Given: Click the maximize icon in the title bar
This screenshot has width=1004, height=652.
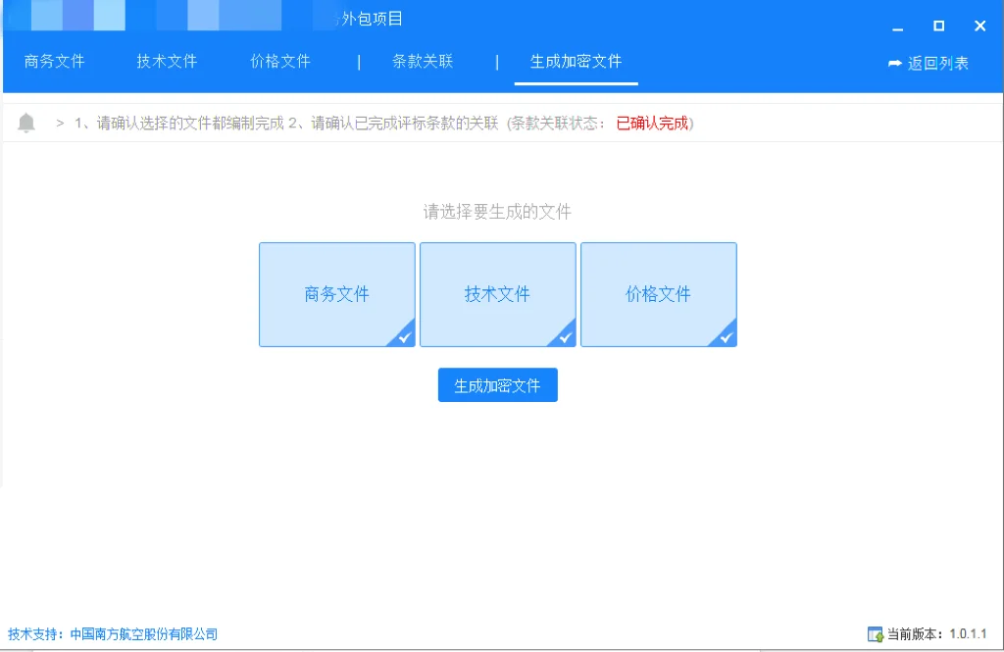Looking at the screenshot, I should 938,26.
